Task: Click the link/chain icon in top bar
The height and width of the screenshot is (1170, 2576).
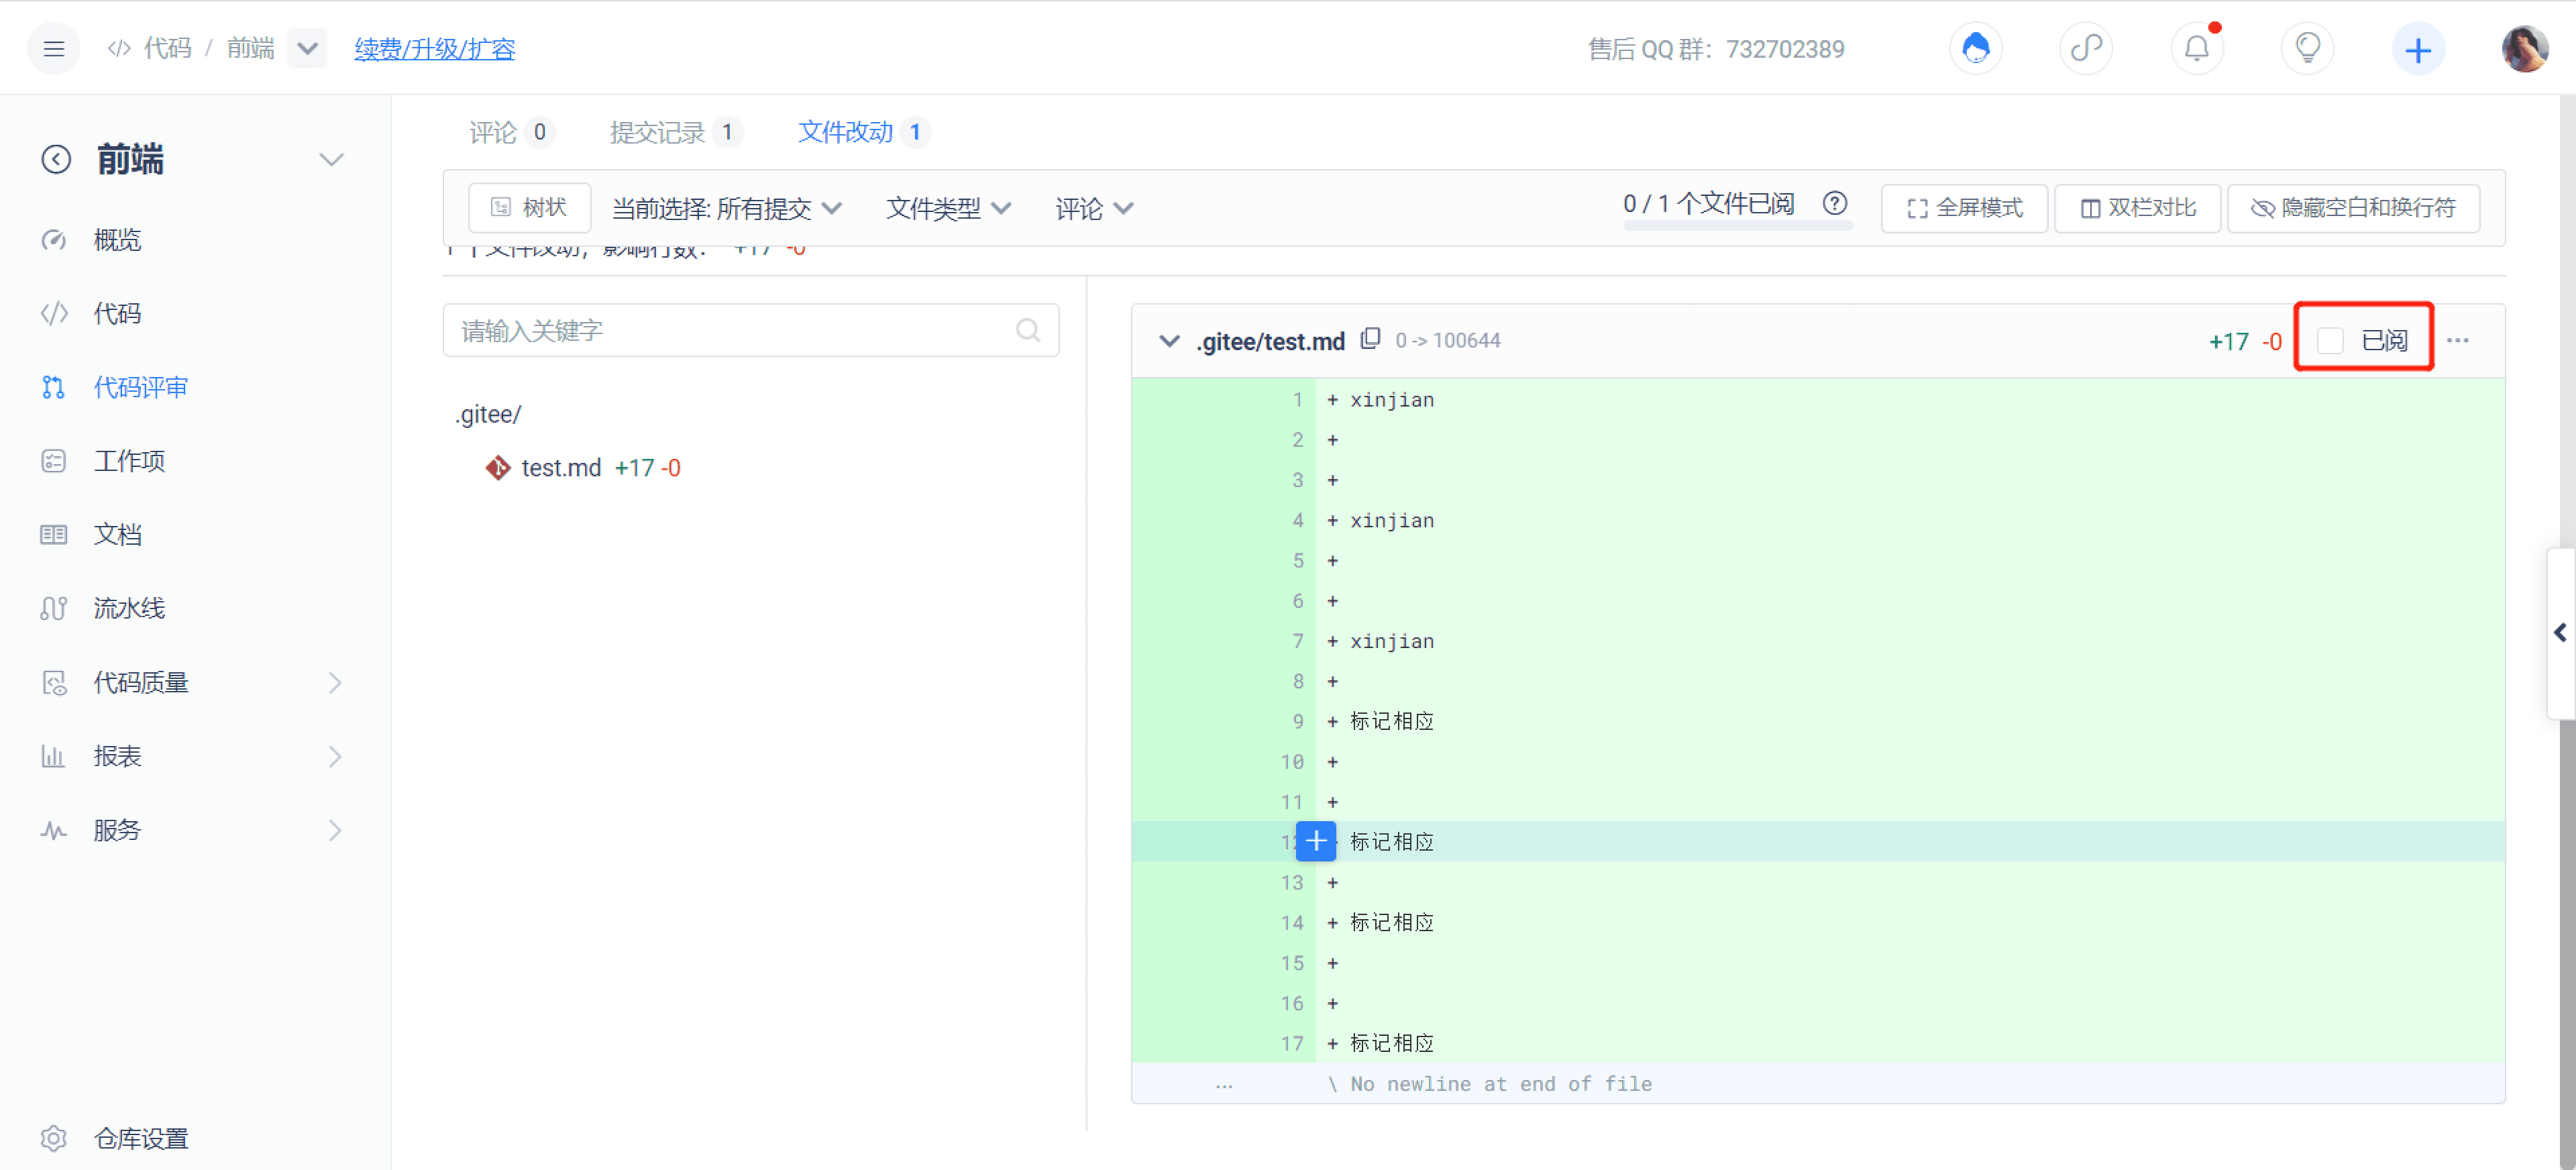Action: (x=2086, y=48)
